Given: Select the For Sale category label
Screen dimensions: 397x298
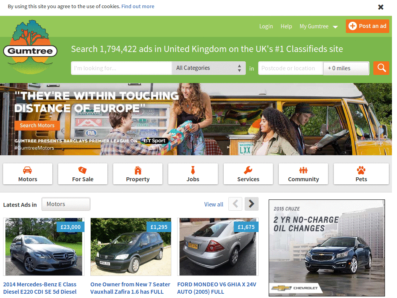Looking at the screenshot, I should click(83, 179).
